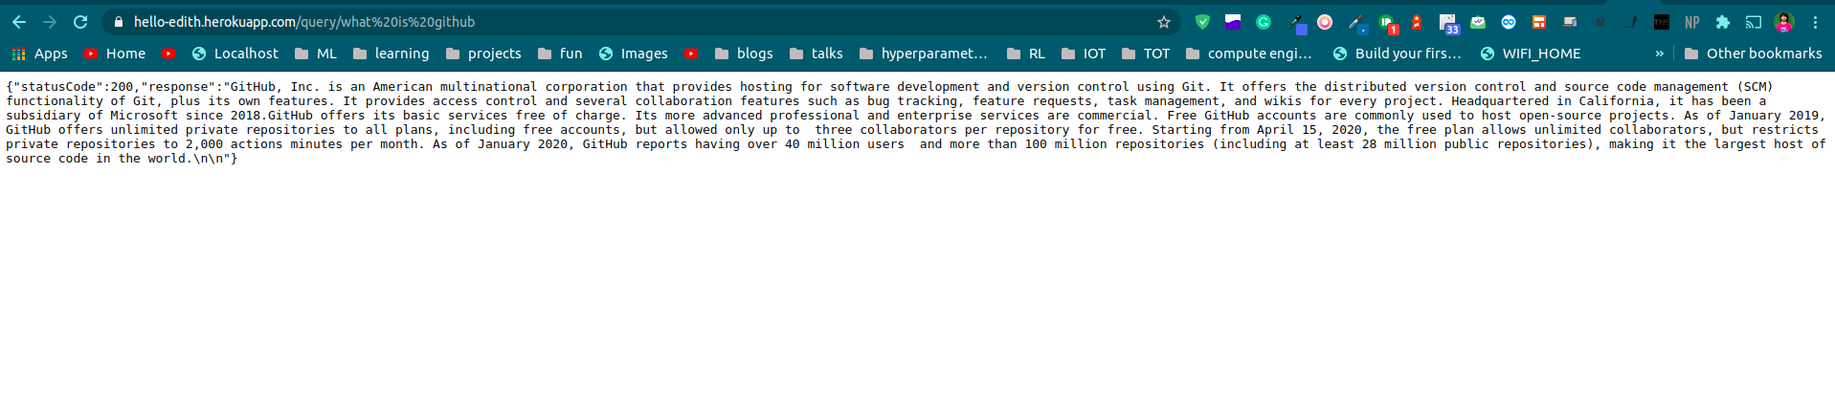
Task: Open the red lighthouse extension
Action: coord(1417,22)
